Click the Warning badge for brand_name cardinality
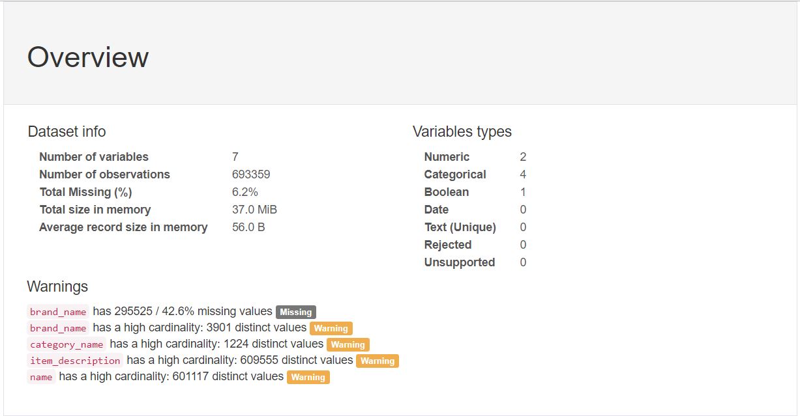800x416 pixels. [x=331, y=328]
